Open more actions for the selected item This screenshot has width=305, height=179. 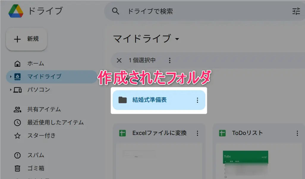coord(169,60)
